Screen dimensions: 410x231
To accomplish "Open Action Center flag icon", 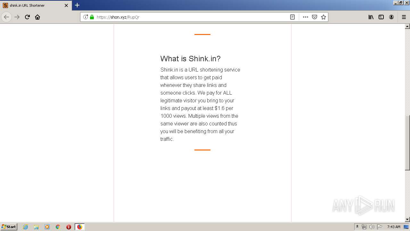I will [380, 227].
